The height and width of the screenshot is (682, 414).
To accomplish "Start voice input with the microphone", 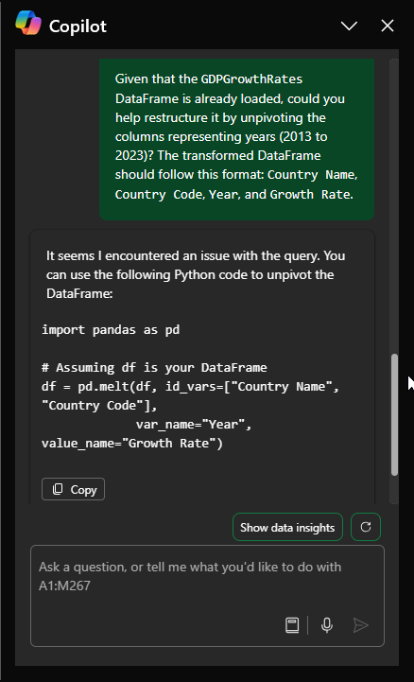I will click(327, 625).
